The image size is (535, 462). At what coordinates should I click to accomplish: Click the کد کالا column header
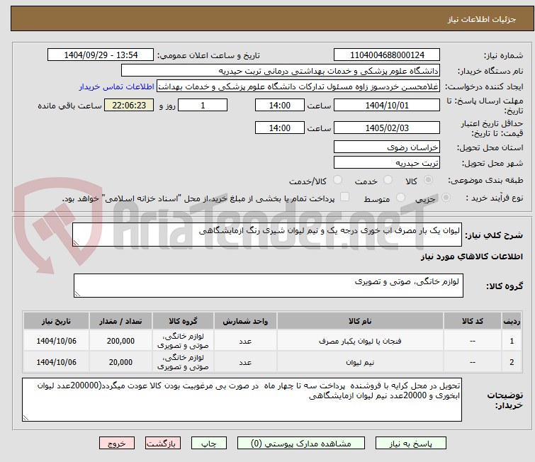pos(473,321)
